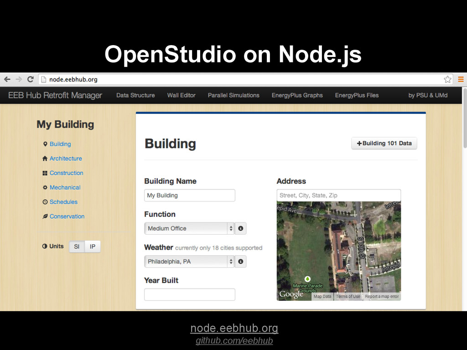The width and height of the screenshot is (467, 350).
Task: Click the satellite map building view
Action: pyautogui.click(x=339, y=251)
